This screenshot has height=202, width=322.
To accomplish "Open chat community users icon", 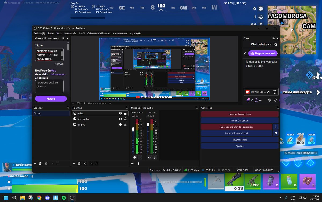I will tap(275, 45).
